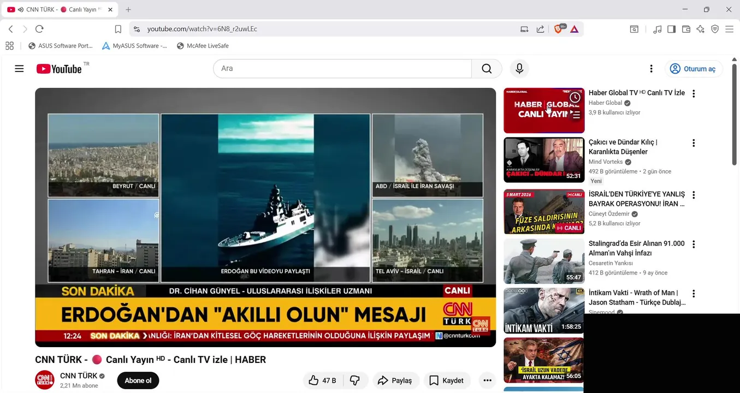Open the 56:05 İsrail Uzun Vadede thumbnail
This screenshot has width=740, height=393.
point(544,360)
